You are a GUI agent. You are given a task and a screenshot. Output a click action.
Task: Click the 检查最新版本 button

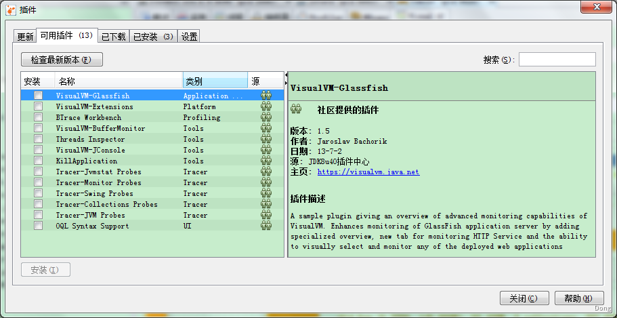[x=62, y=60]
